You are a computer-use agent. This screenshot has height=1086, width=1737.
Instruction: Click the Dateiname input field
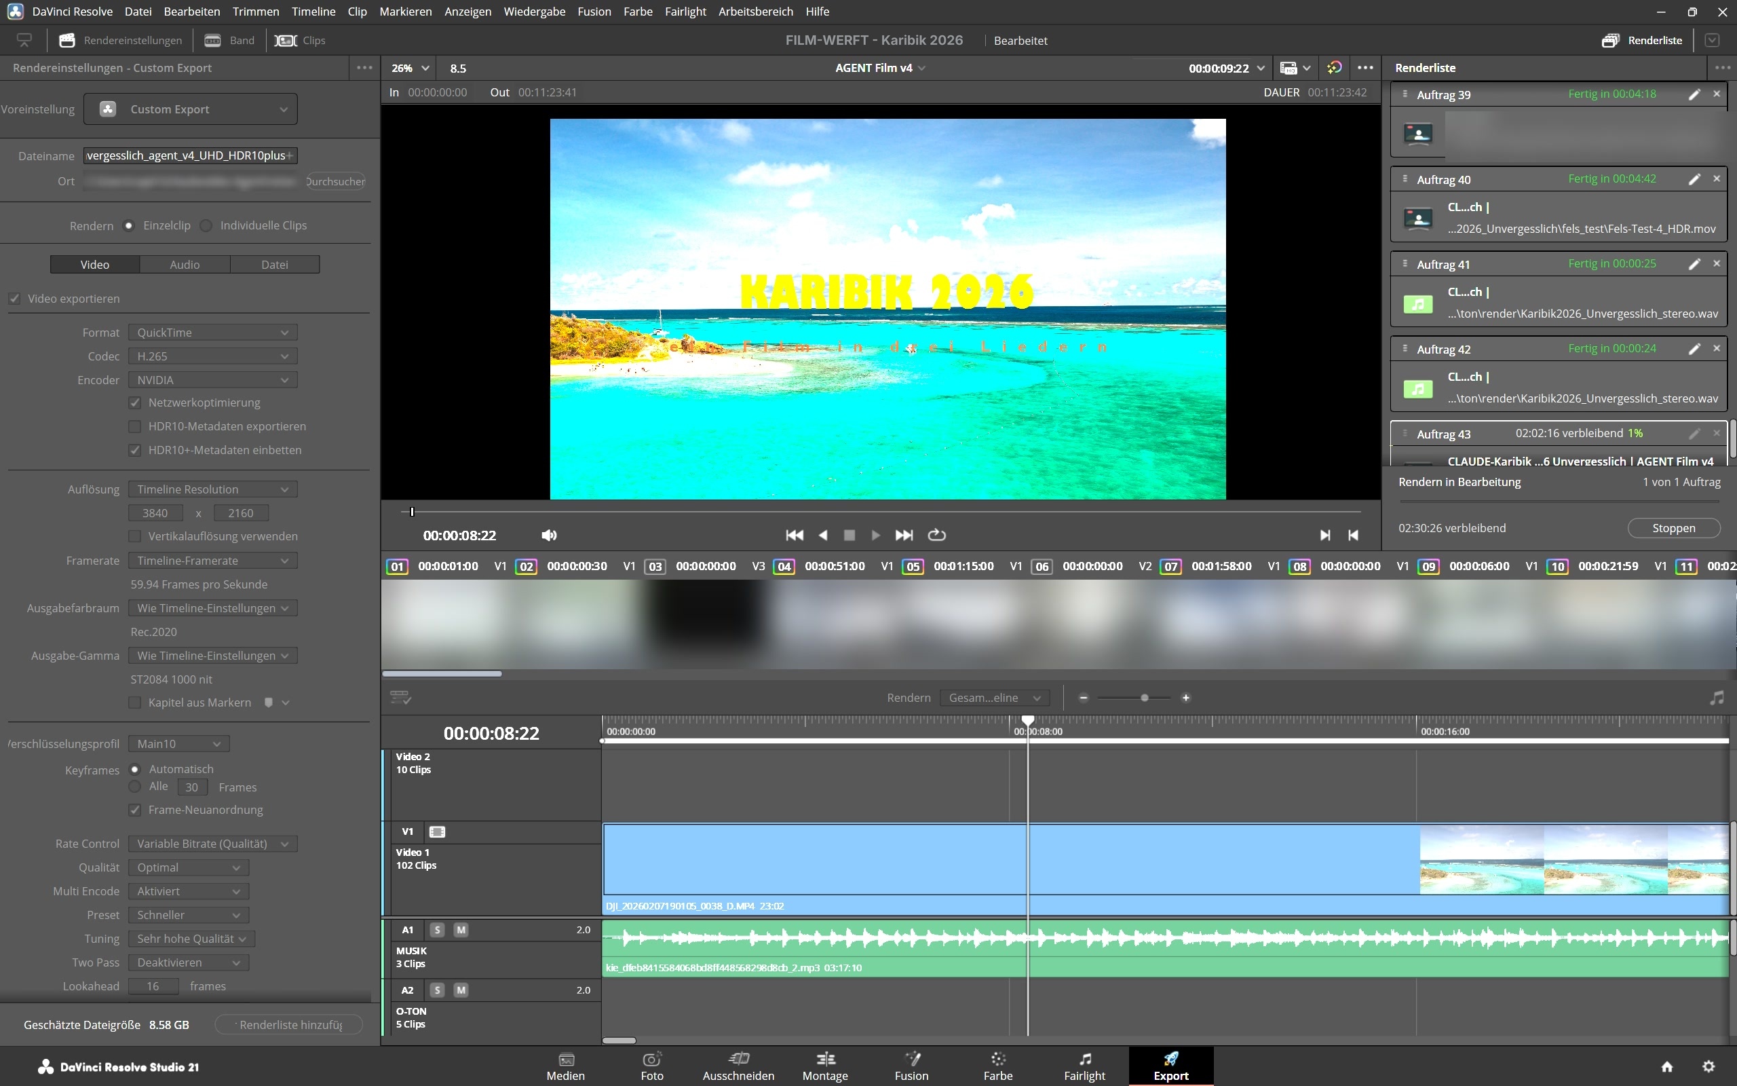pyautogui.click(x=190, y=155)
